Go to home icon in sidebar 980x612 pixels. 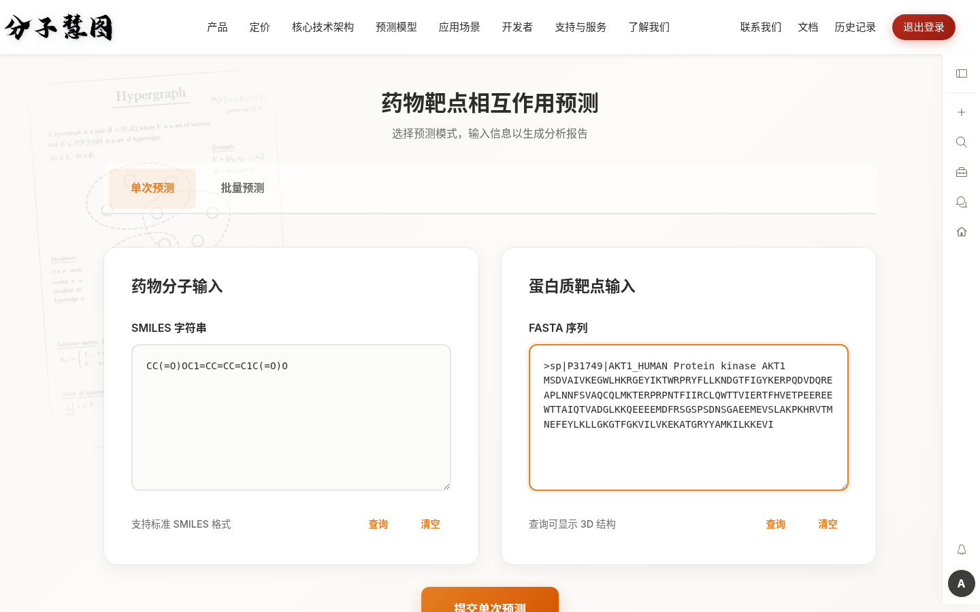pos(962,232)
